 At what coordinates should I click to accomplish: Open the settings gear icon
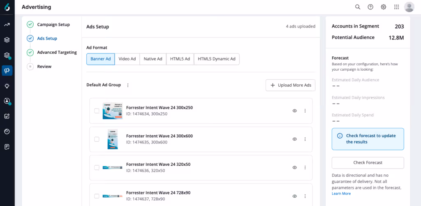[384, 7]
